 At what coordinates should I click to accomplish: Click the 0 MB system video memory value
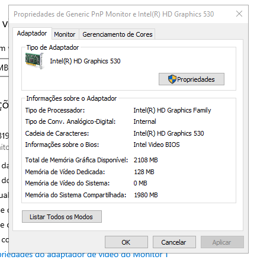click(x=140, y=183)
